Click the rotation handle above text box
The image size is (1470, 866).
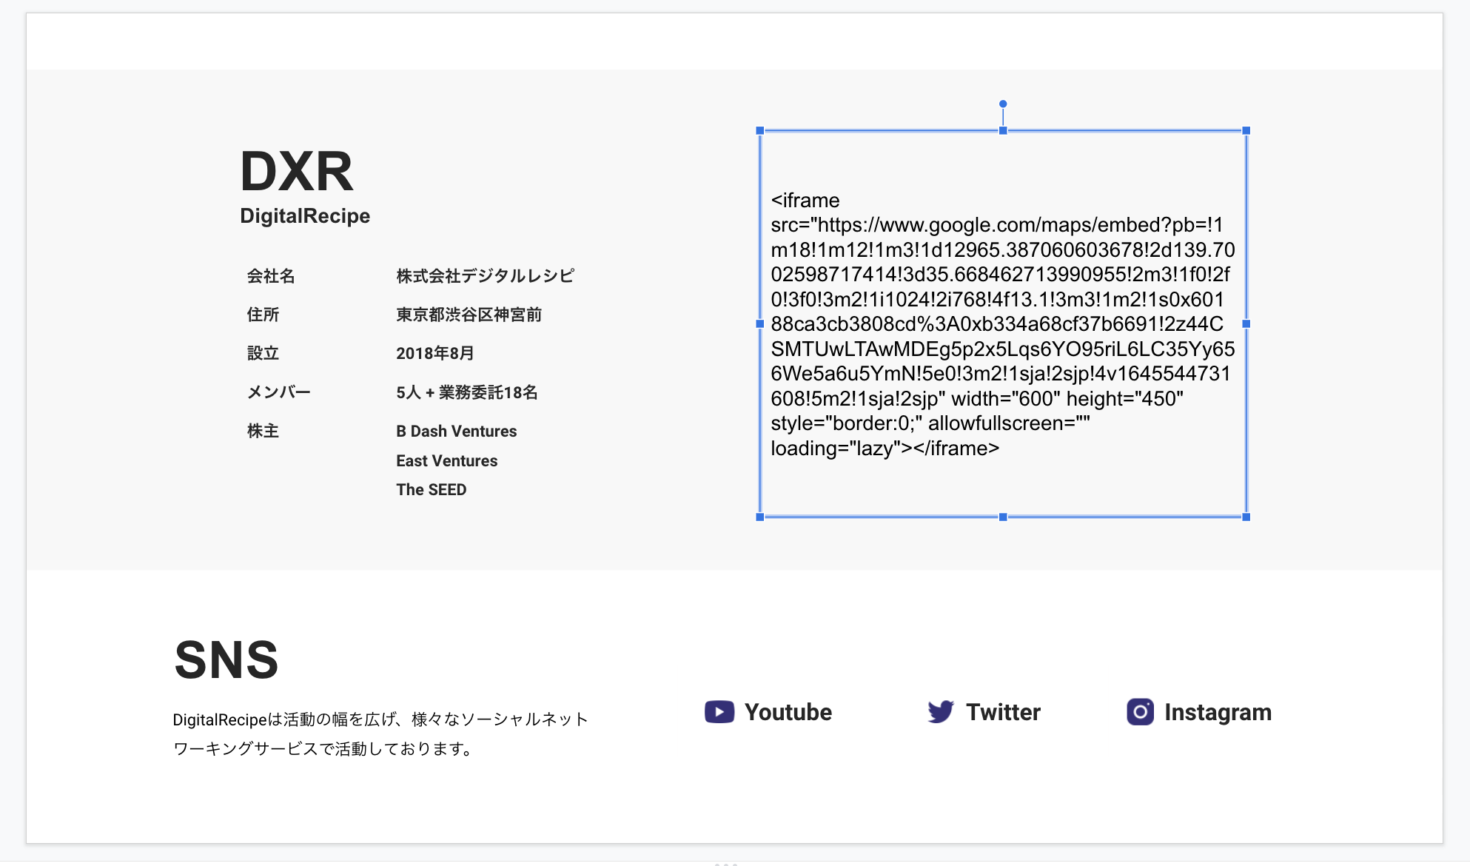(1003, 104)
